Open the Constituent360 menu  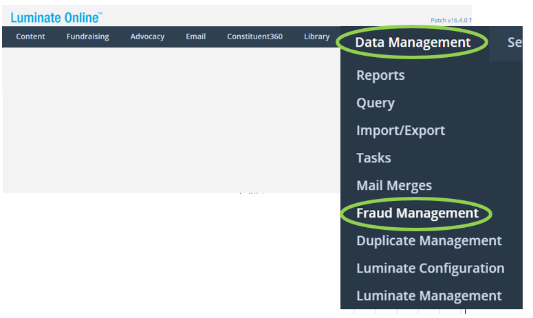point(254,36)
